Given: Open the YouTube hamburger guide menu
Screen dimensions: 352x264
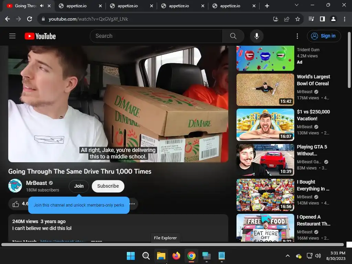Looking at the screenshot, I should tap(12, 36).
